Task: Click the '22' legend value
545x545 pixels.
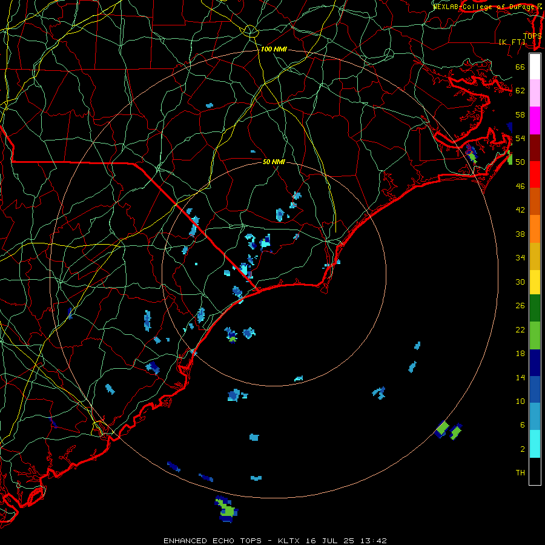Action: pyautogui.click(x=520, y=329)
